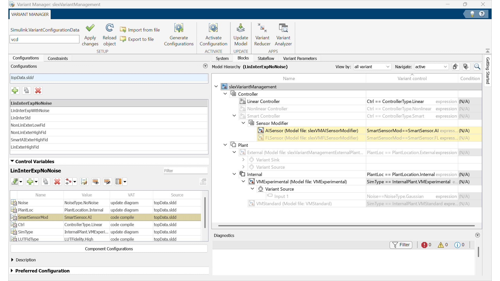The height and width of the screenshot is (281, 500).
Task: Click the control variables Filter field
Action: (186, 171)
